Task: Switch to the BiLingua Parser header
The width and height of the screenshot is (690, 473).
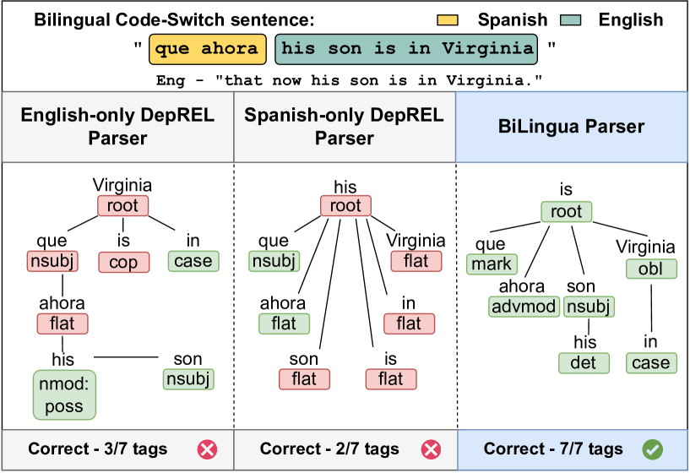Action: (571, 128)
